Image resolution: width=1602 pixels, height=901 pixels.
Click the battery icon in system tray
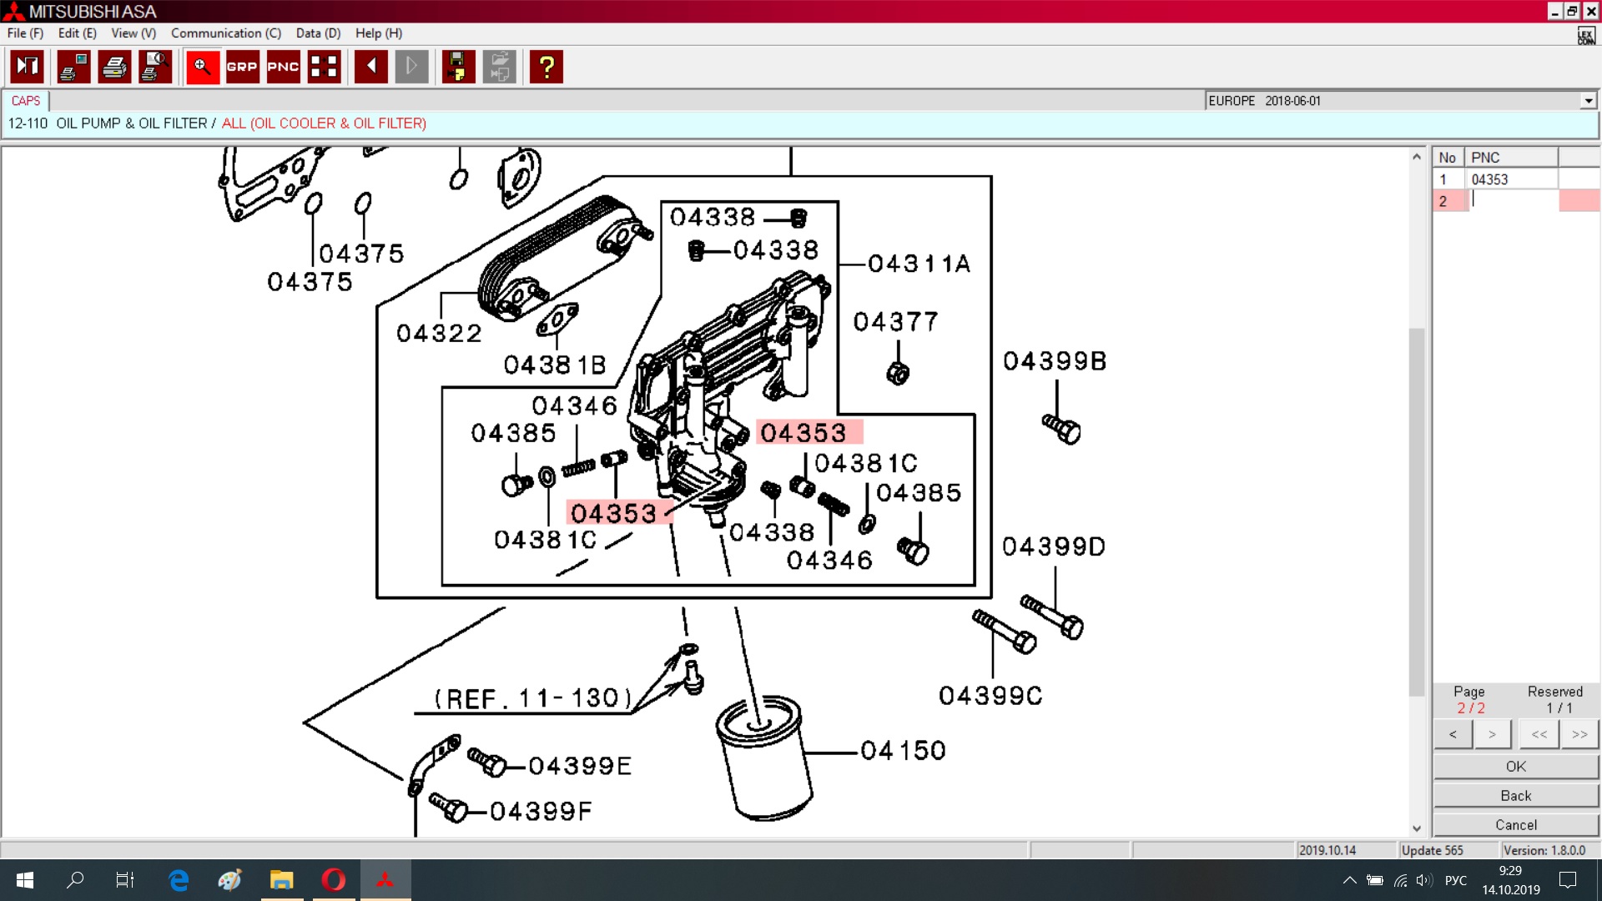pos(1375,880)
